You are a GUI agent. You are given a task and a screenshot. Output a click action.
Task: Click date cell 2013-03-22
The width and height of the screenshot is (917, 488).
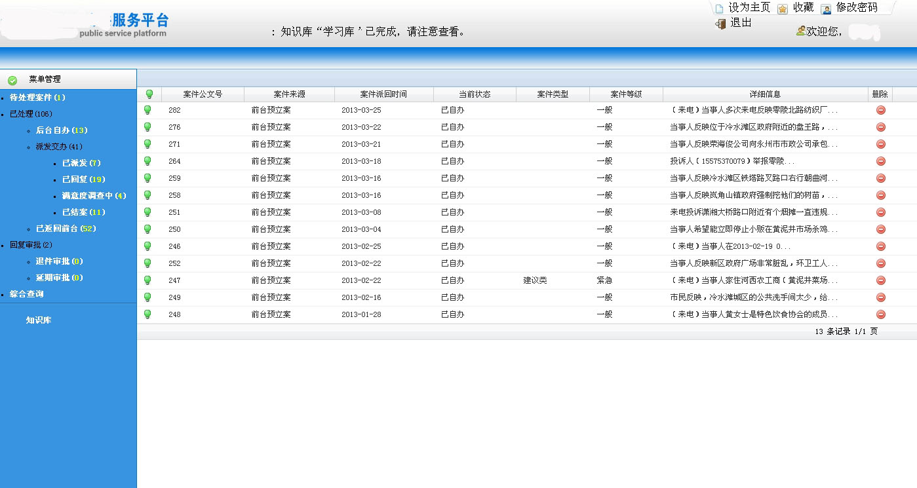click(361, 127)
